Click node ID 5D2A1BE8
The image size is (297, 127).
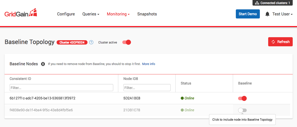click(132, 98)
